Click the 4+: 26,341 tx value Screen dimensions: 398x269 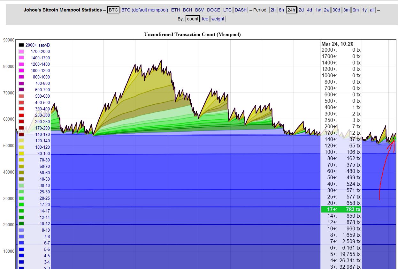(349, 260)
